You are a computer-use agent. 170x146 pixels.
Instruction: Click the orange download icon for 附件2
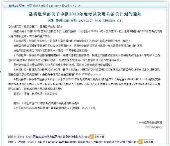coord(140,142)
